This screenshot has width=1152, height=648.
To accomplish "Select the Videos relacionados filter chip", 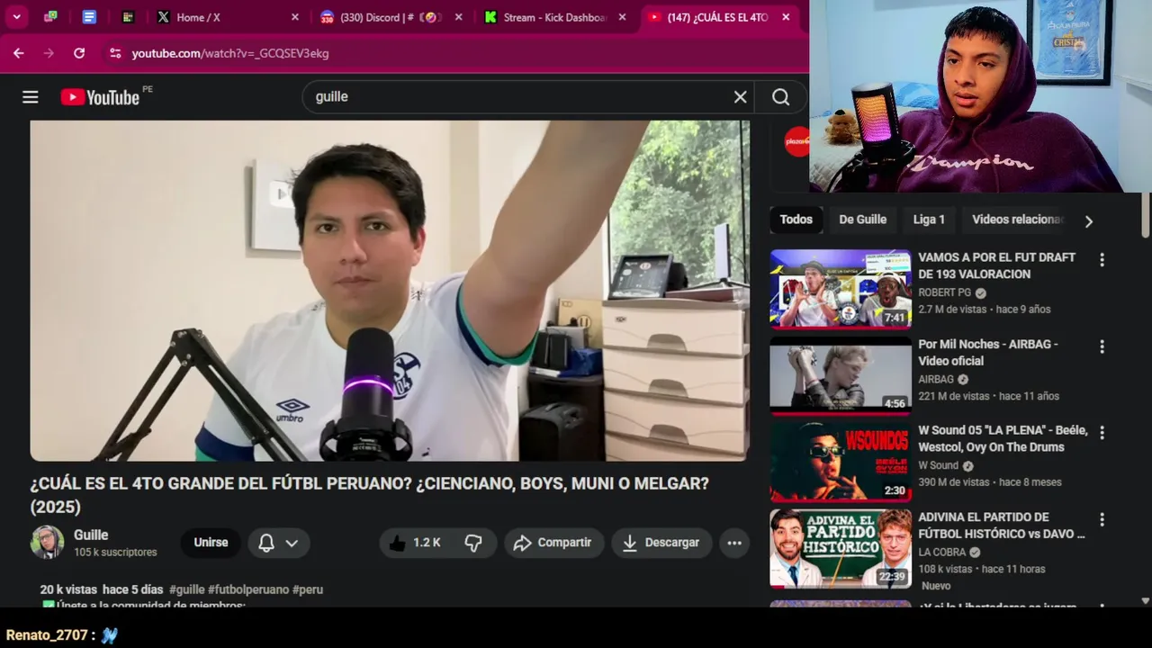I will click(1017, 220).
